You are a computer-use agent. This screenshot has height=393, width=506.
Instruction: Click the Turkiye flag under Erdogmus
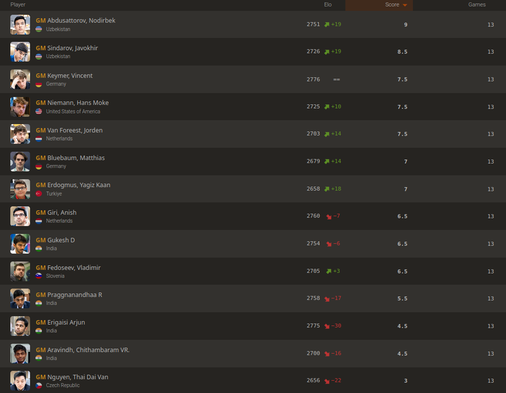(x=39, y=193)
